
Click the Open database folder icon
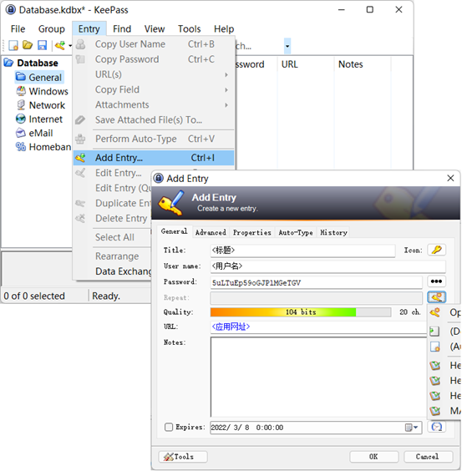[x=28, y=45]
